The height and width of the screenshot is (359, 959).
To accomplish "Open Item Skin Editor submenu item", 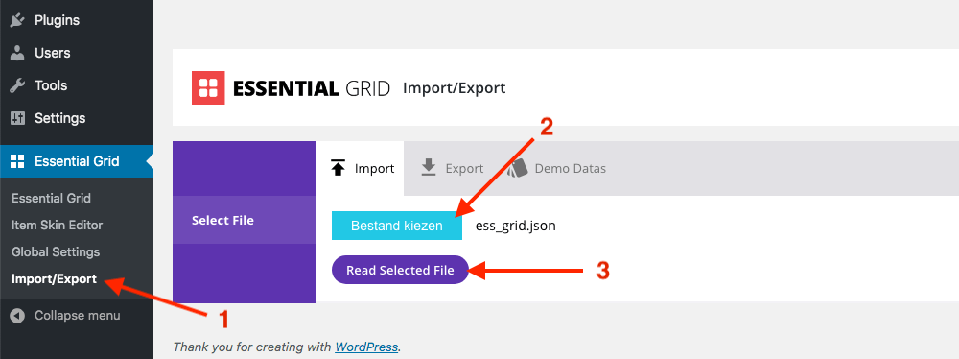I will pos(58,225).
